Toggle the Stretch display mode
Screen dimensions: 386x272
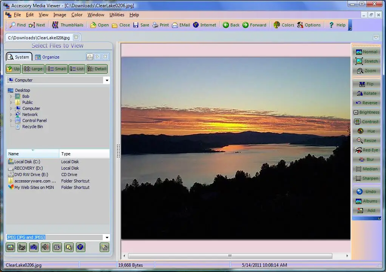point(366,61)
